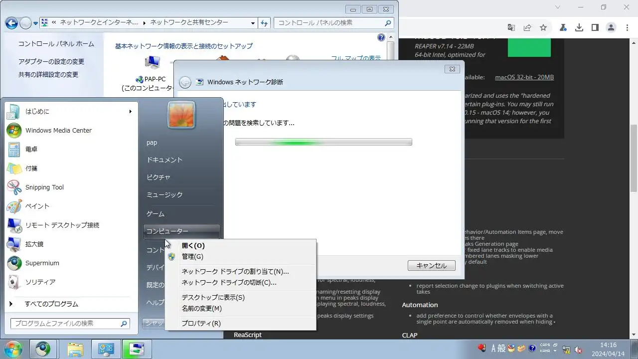Open Change advanced sharing settings (共有の詳細設定の変更)

(48, 74)
